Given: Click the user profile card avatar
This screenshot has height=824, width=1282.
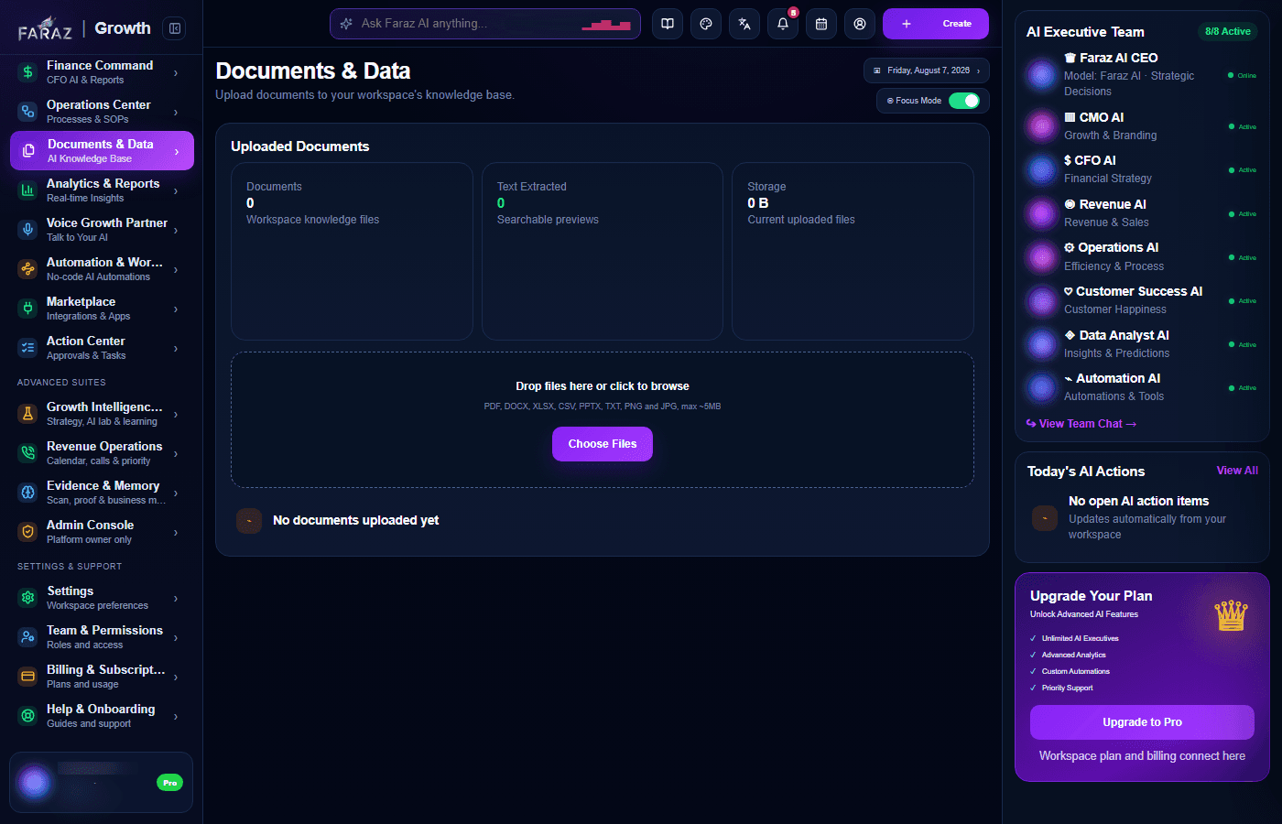Looking at the screenshot, I should tap(35, 782).
